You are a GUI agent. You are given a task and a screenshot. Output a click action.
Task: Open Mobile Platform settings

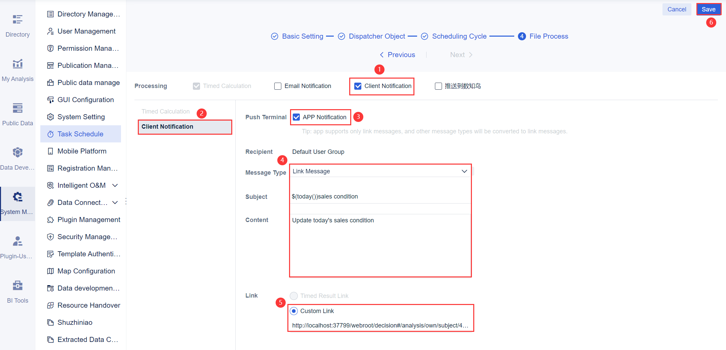[x=82, y=151]
